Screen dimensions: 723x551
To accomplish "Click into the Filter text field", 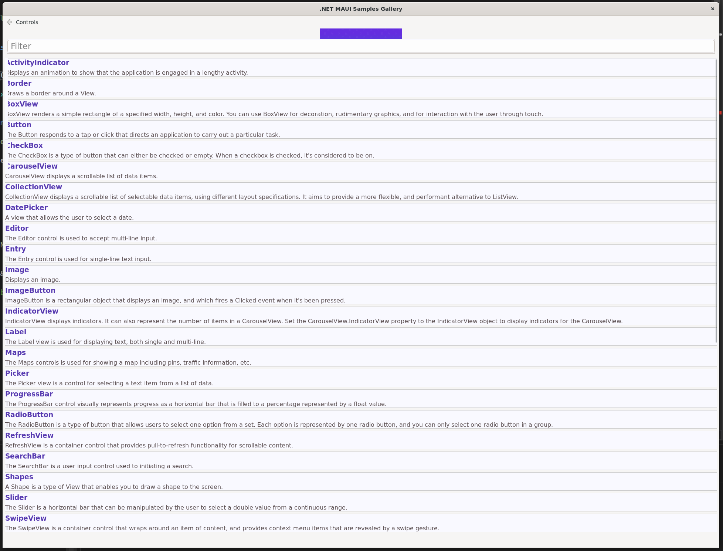I will [360, 46].
